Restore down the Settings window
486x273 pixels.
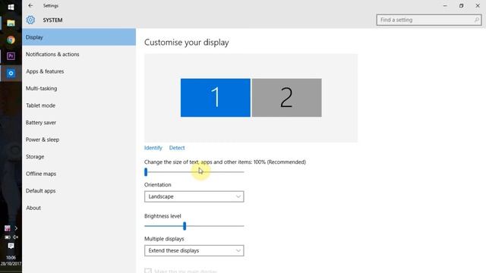[x=461, y=5]
